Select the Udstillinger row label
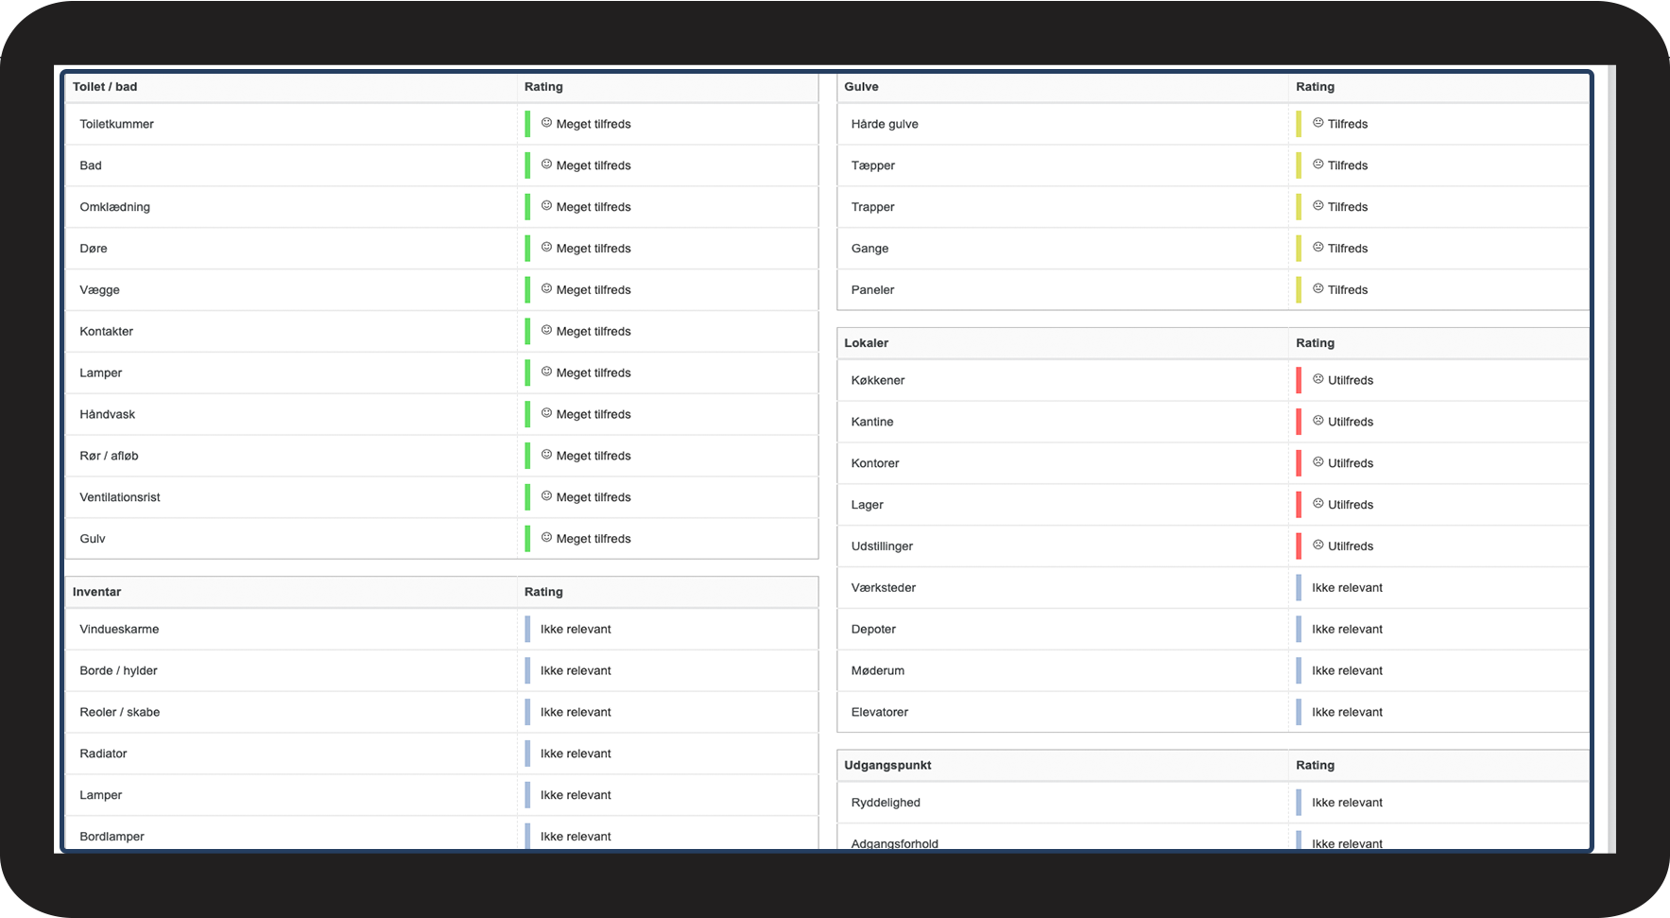Image resolution: width=1670 pixels, height=918 pixels. (x=882, y=546)
